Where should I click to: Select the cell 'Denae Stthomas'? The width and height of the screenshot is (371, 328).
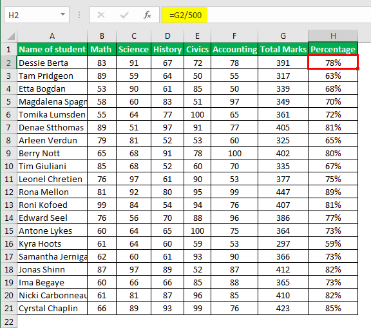pos(52,127)
